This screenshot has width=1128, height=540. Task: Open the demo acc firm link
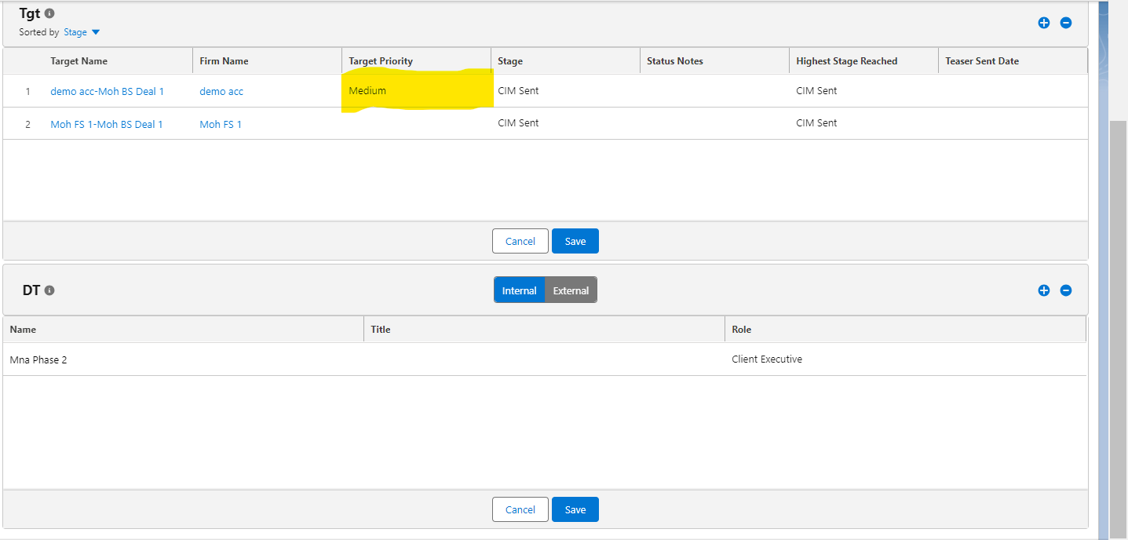click(221, 91)
